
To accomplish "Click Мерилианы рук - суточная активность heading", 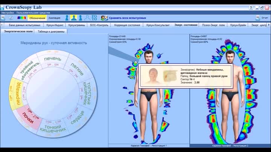I will (x=53, y=43).
